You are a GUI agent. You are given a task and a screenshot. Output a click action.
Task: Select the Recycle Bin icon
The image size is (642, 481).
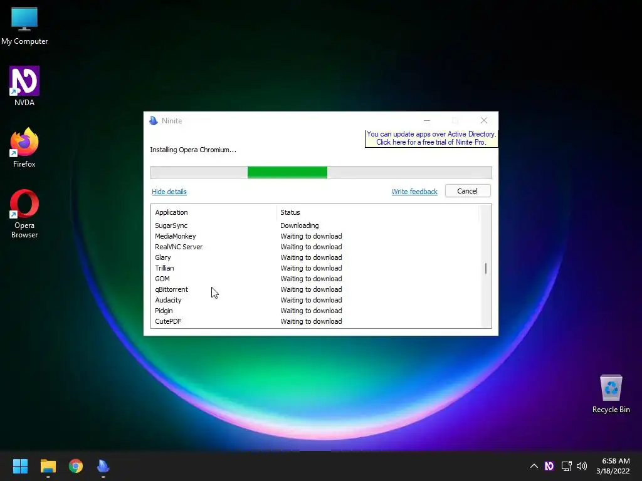611,393
